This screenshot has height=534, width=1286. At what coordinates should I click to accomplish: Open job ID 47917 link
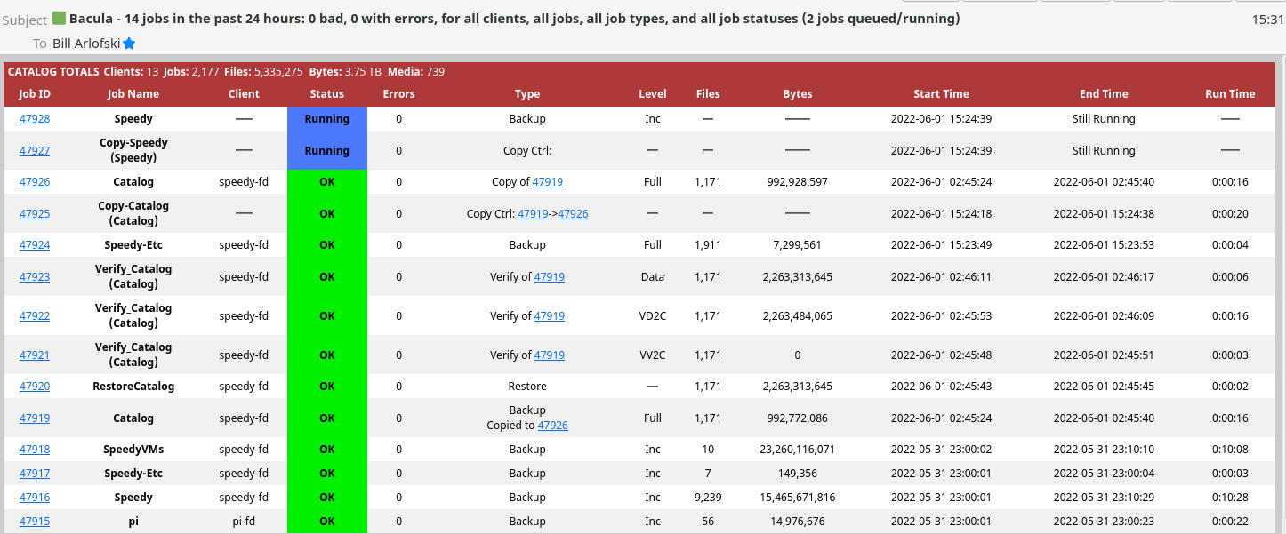point(35,474)
